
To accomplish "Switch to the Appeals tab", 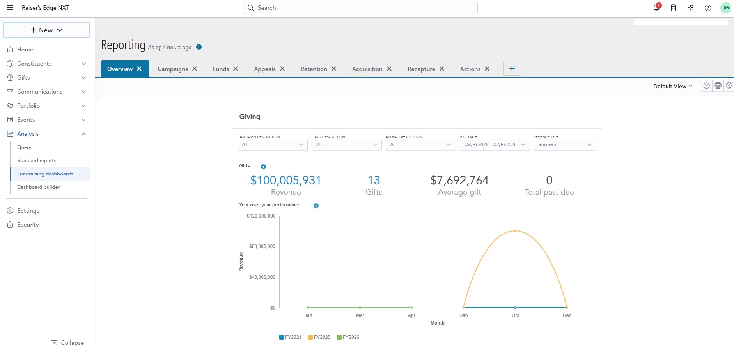I will point(265,69).
